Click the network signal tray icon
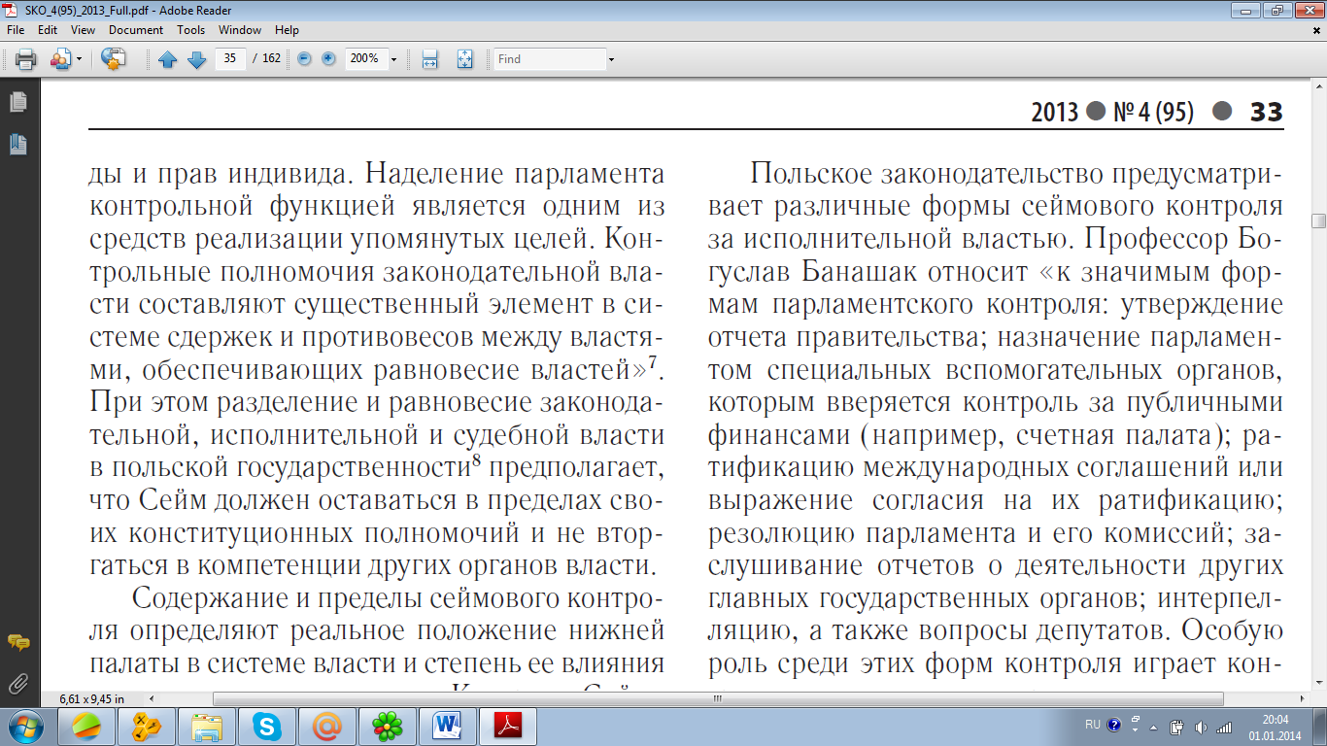 [1224, 727]
